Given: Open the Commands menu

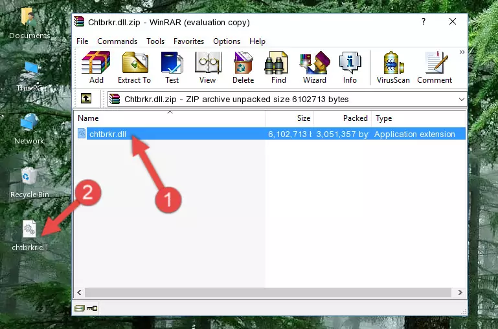Looking at the screenshot, I should coord(117,41).
